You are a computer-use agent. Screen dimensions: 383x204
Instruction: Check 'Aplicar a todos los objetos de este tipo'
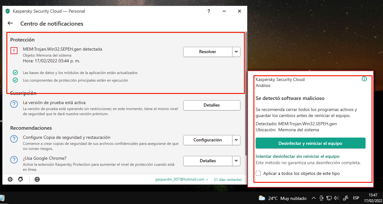(259, 173)
